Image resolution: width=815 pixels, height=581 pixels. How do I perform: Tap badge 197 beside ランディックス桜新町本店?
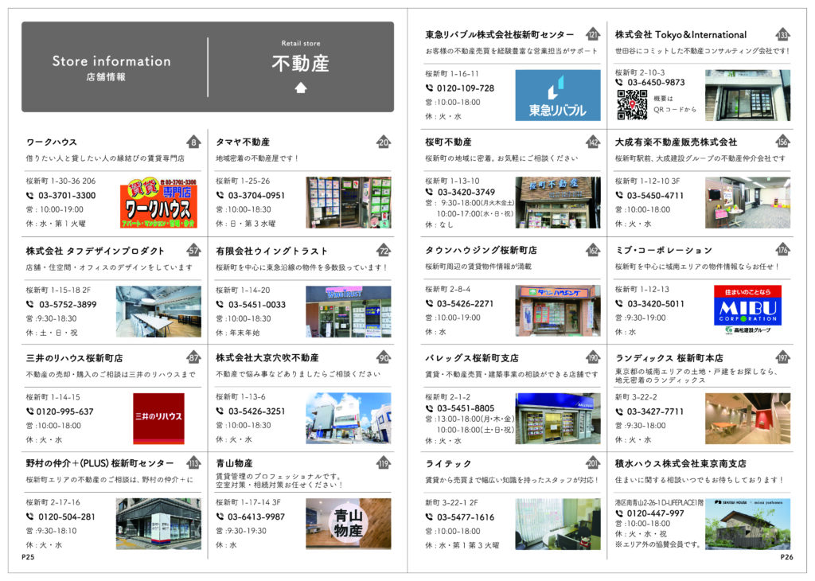(x=782, y=357)
